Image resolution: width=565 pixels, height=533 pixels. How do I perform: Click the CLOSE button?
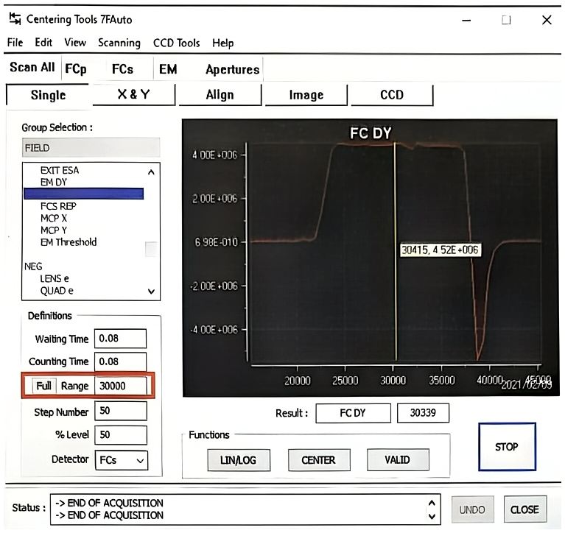click(525, 509)
